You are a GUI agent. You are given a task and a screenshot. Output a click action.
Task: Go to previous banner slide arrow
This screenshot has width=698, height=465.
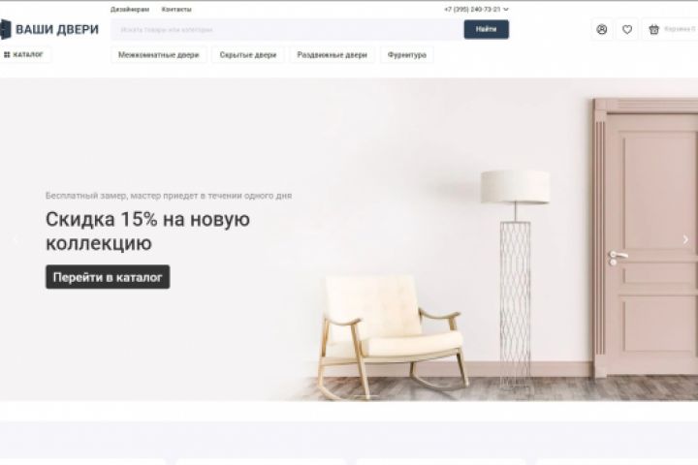(x=16, y=240)
